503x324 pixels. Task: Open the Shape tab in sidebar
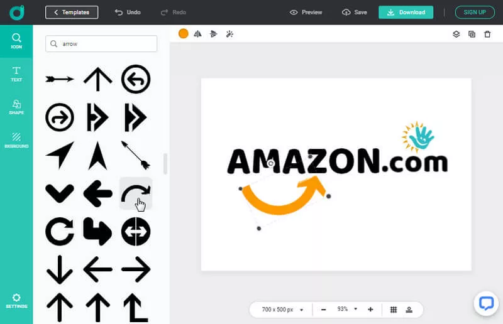pyautogui.click(x=16, y=107)
